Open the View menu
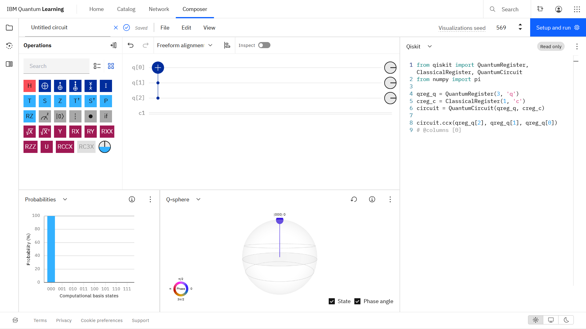This screenshot has height=329, width=586. tap(209, 28)
